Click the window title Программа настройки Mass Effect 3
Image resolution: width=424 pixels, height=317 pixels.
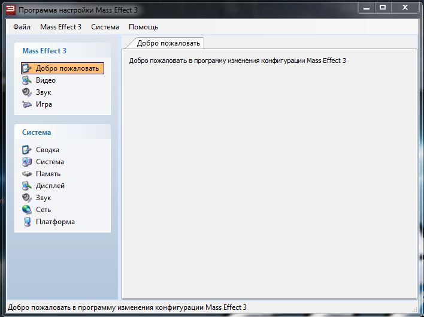click(78, 10)
